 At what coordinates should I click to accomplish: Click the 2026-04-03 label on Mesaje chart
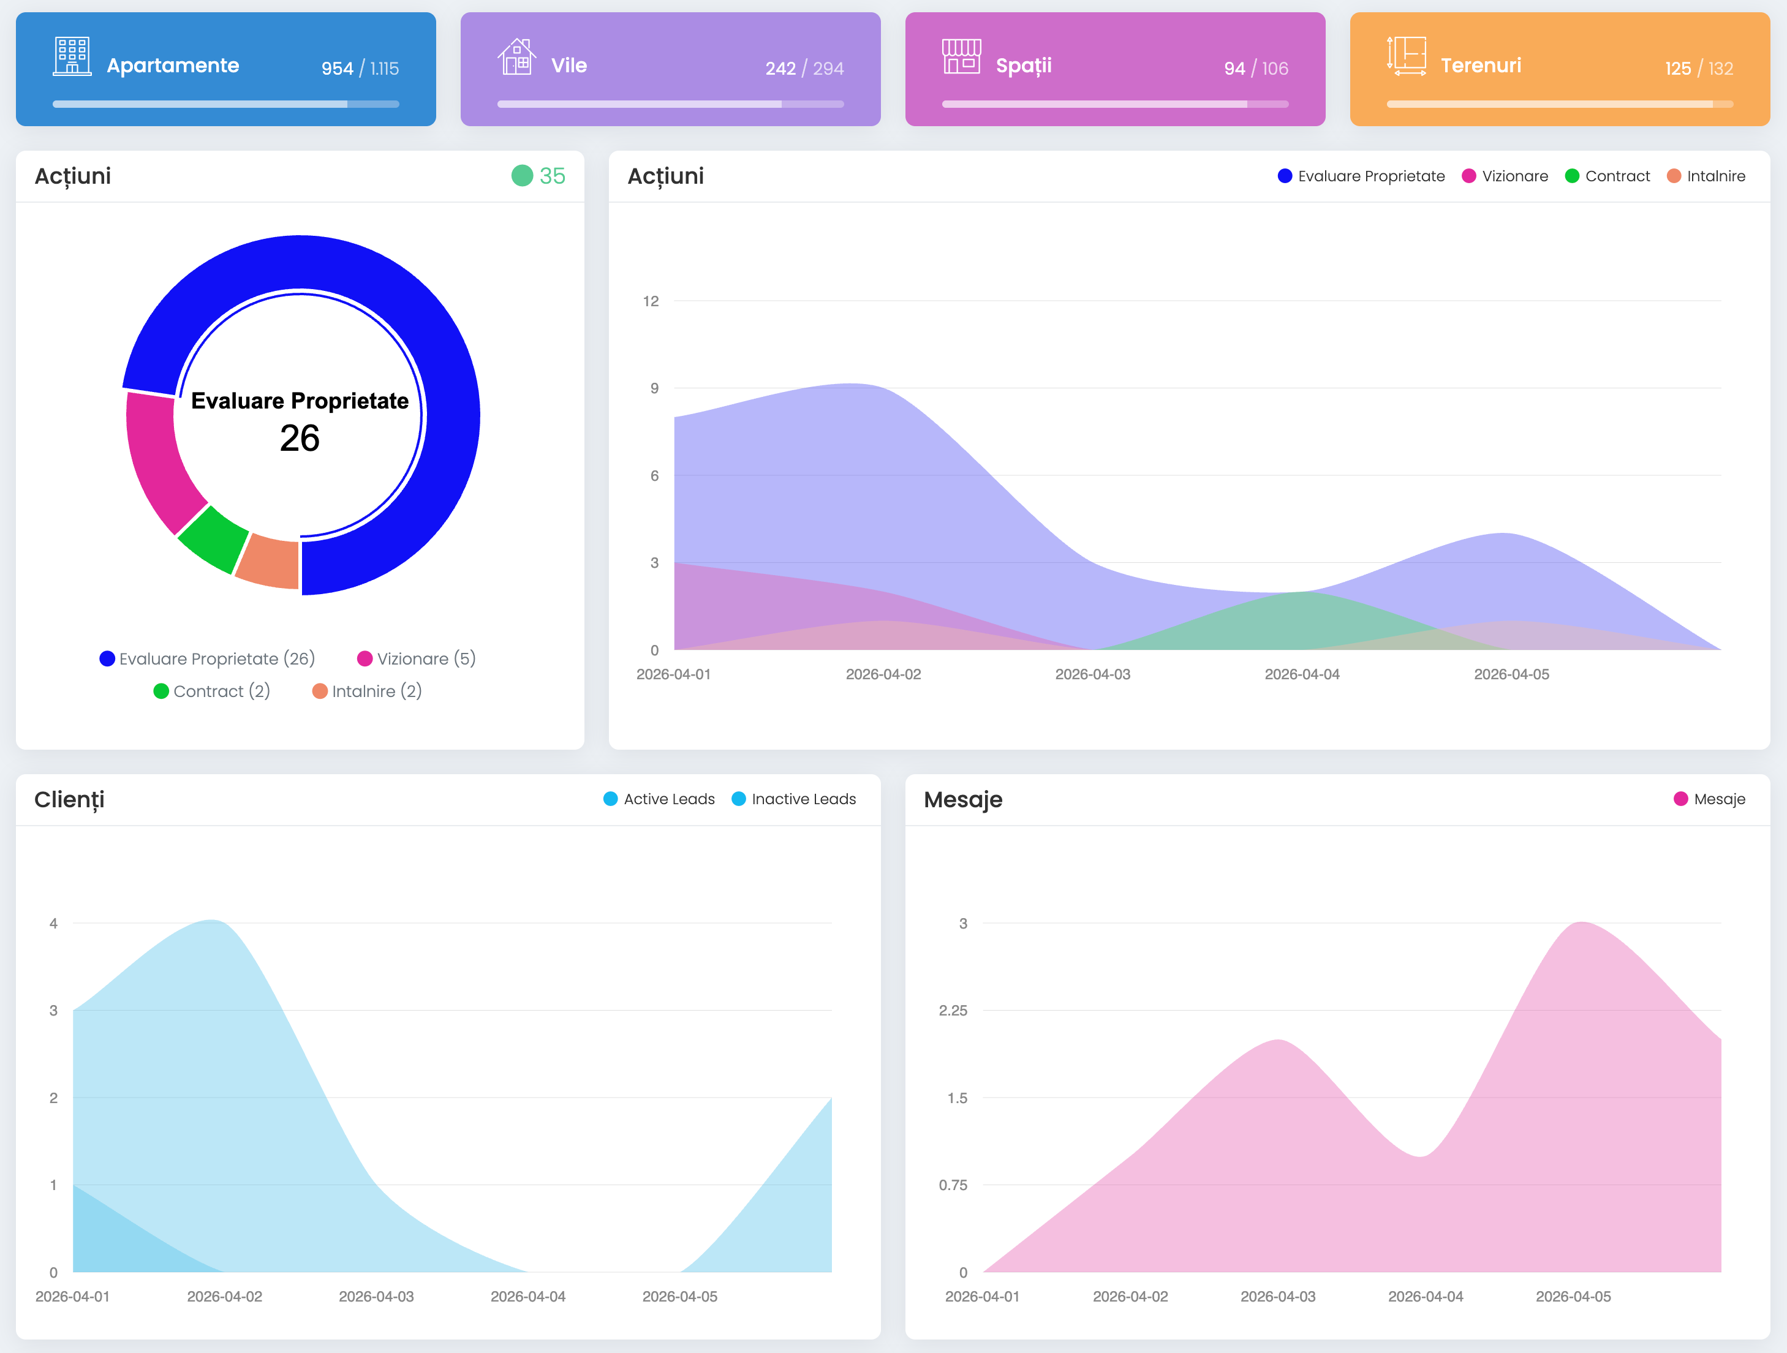1278,1297
